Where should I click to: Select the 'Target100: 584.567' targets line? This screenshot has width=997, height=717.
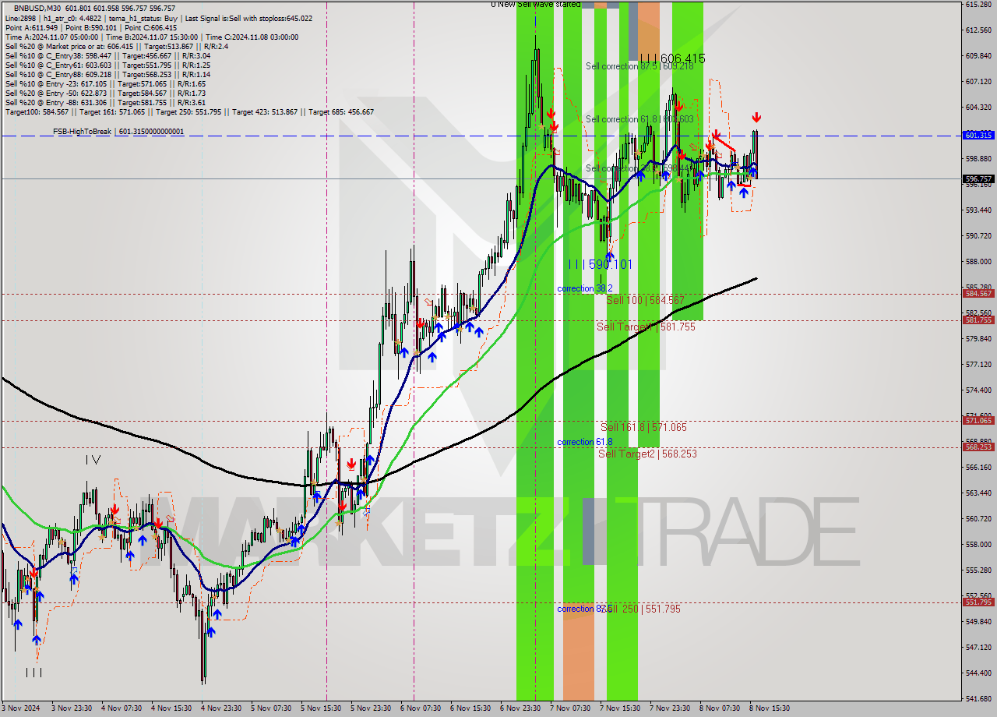[x=189, y=111]
